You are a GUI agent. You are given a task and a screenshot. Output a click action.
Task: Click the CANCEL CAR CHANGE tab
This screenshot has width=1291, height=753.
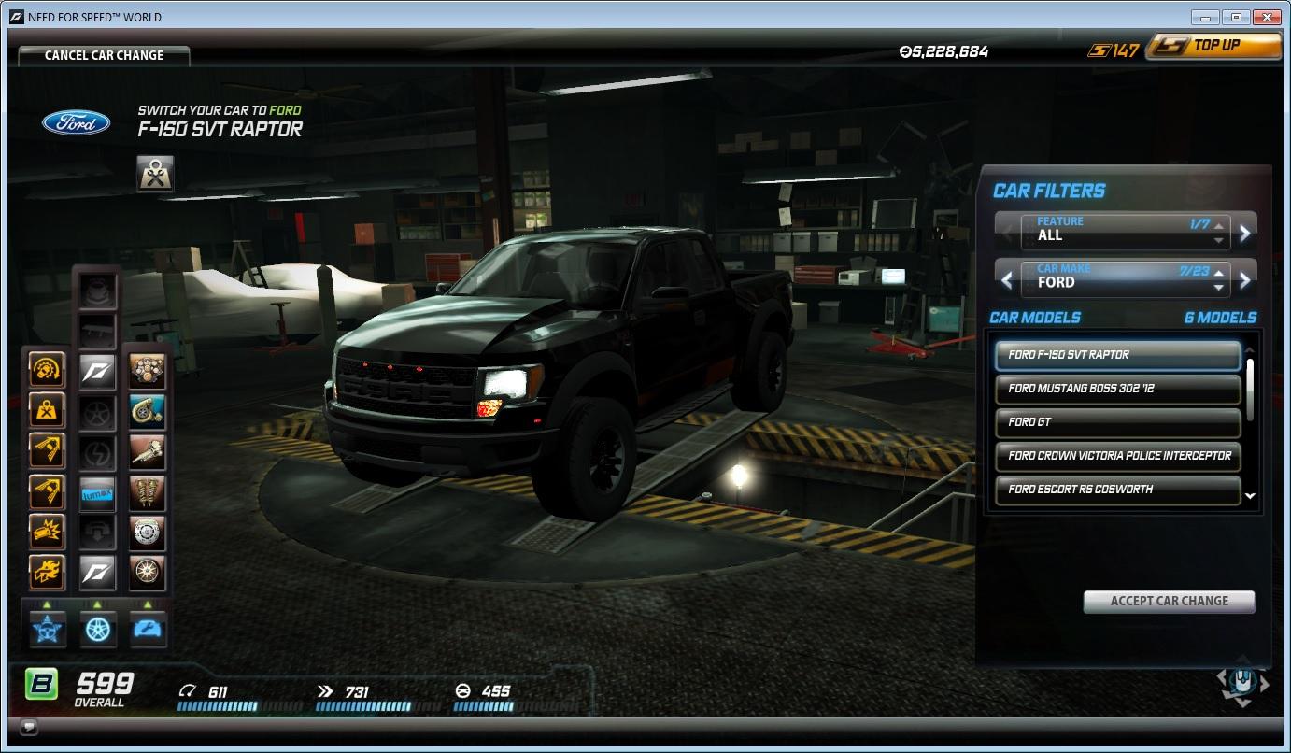tap(104, 55)
